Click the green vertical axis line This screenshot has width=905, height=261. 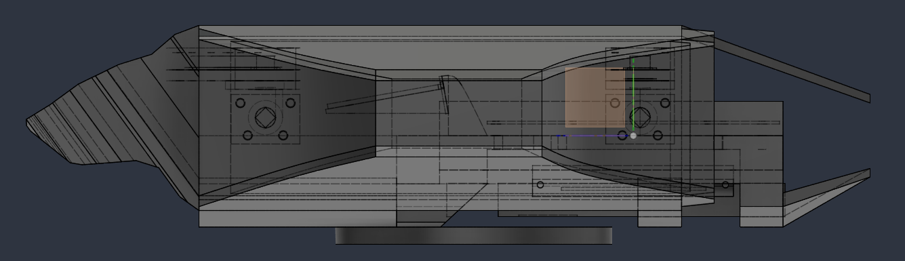(x=633, y=95)
